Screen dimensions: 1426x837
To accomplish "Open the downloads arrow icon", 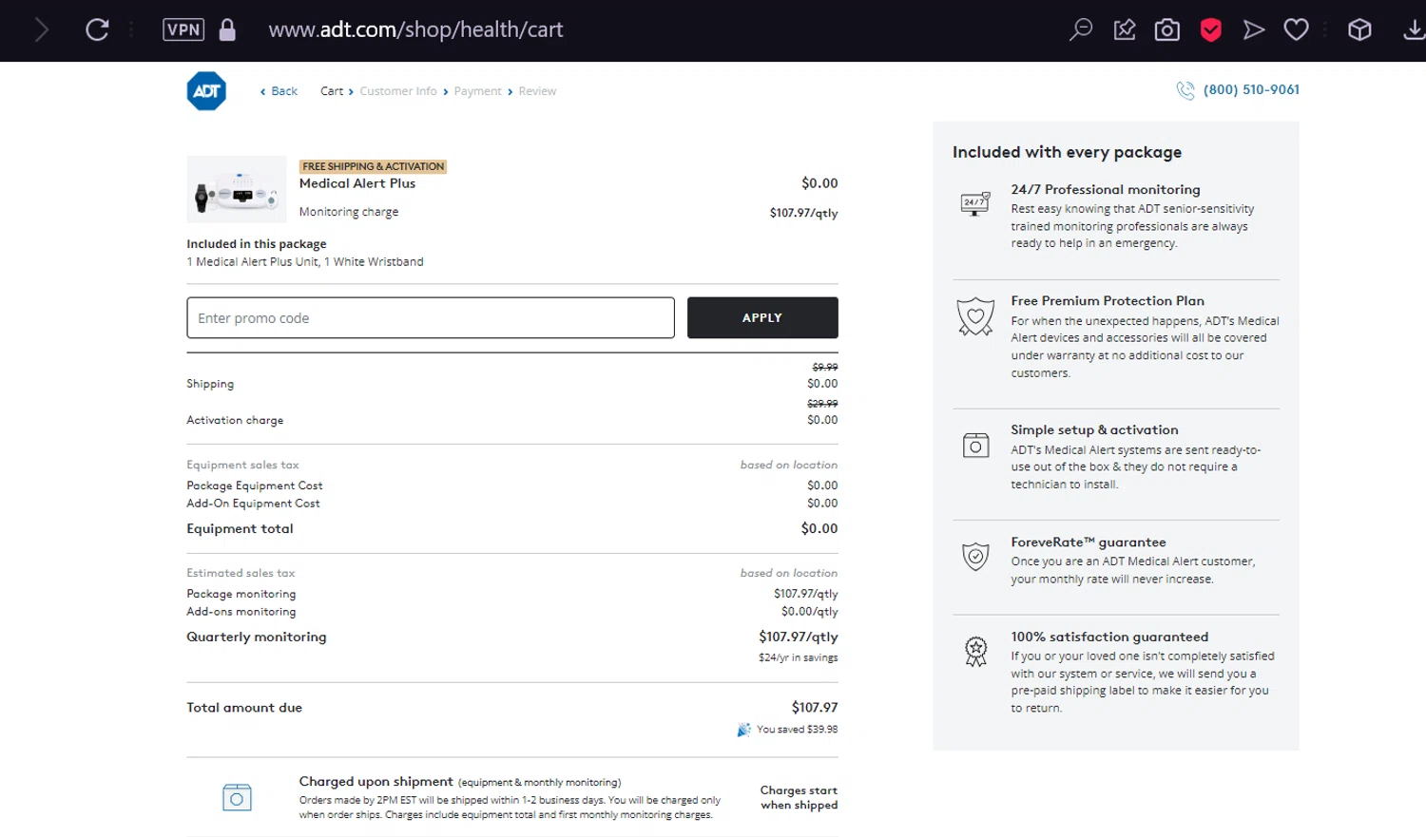I will pos(1414,30).
